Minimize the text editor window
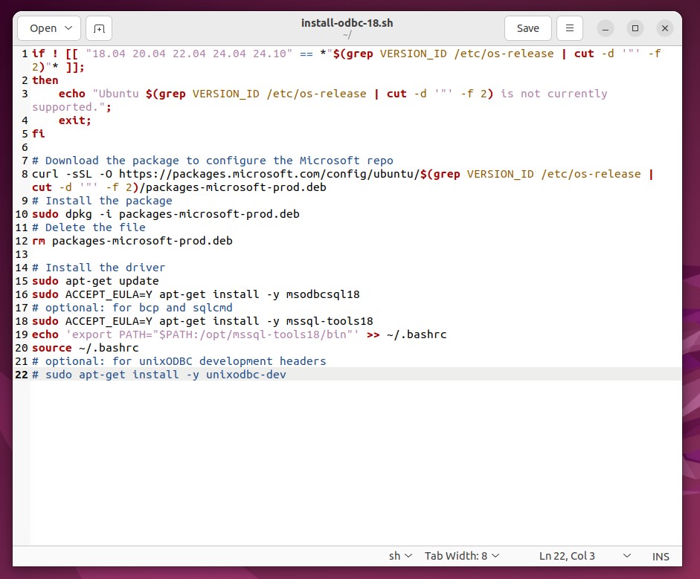Image resolution: width=700 pixels, height=579 pixels. (x=604, y=28)
